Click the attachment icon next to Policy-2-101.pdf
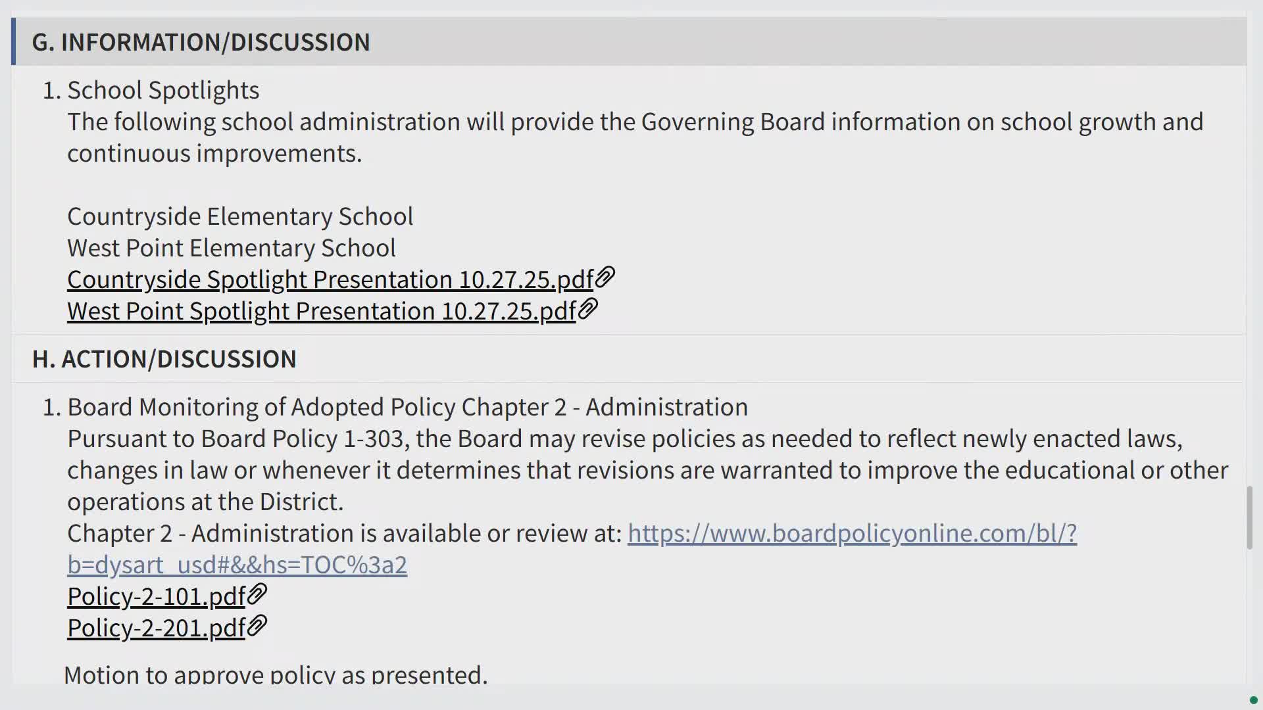The height and width of the screenshot is (710, 1263). point(257,594)
